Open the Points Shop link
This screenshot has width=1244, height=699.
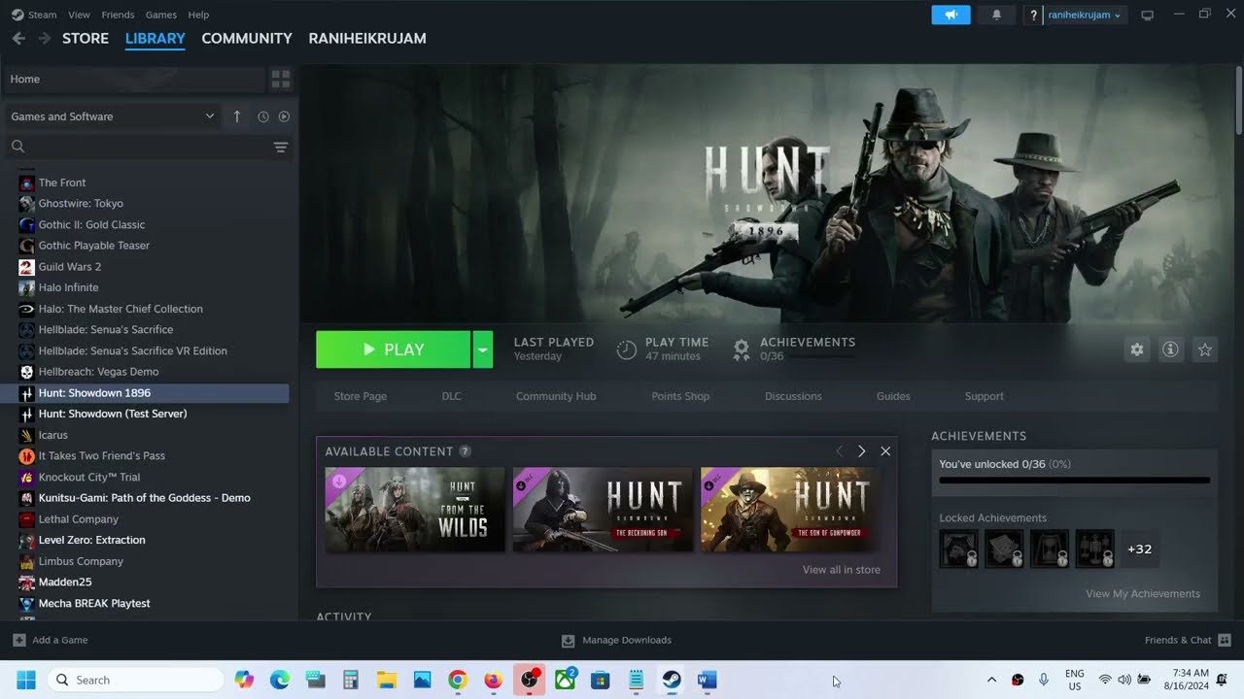coord(680,396)
